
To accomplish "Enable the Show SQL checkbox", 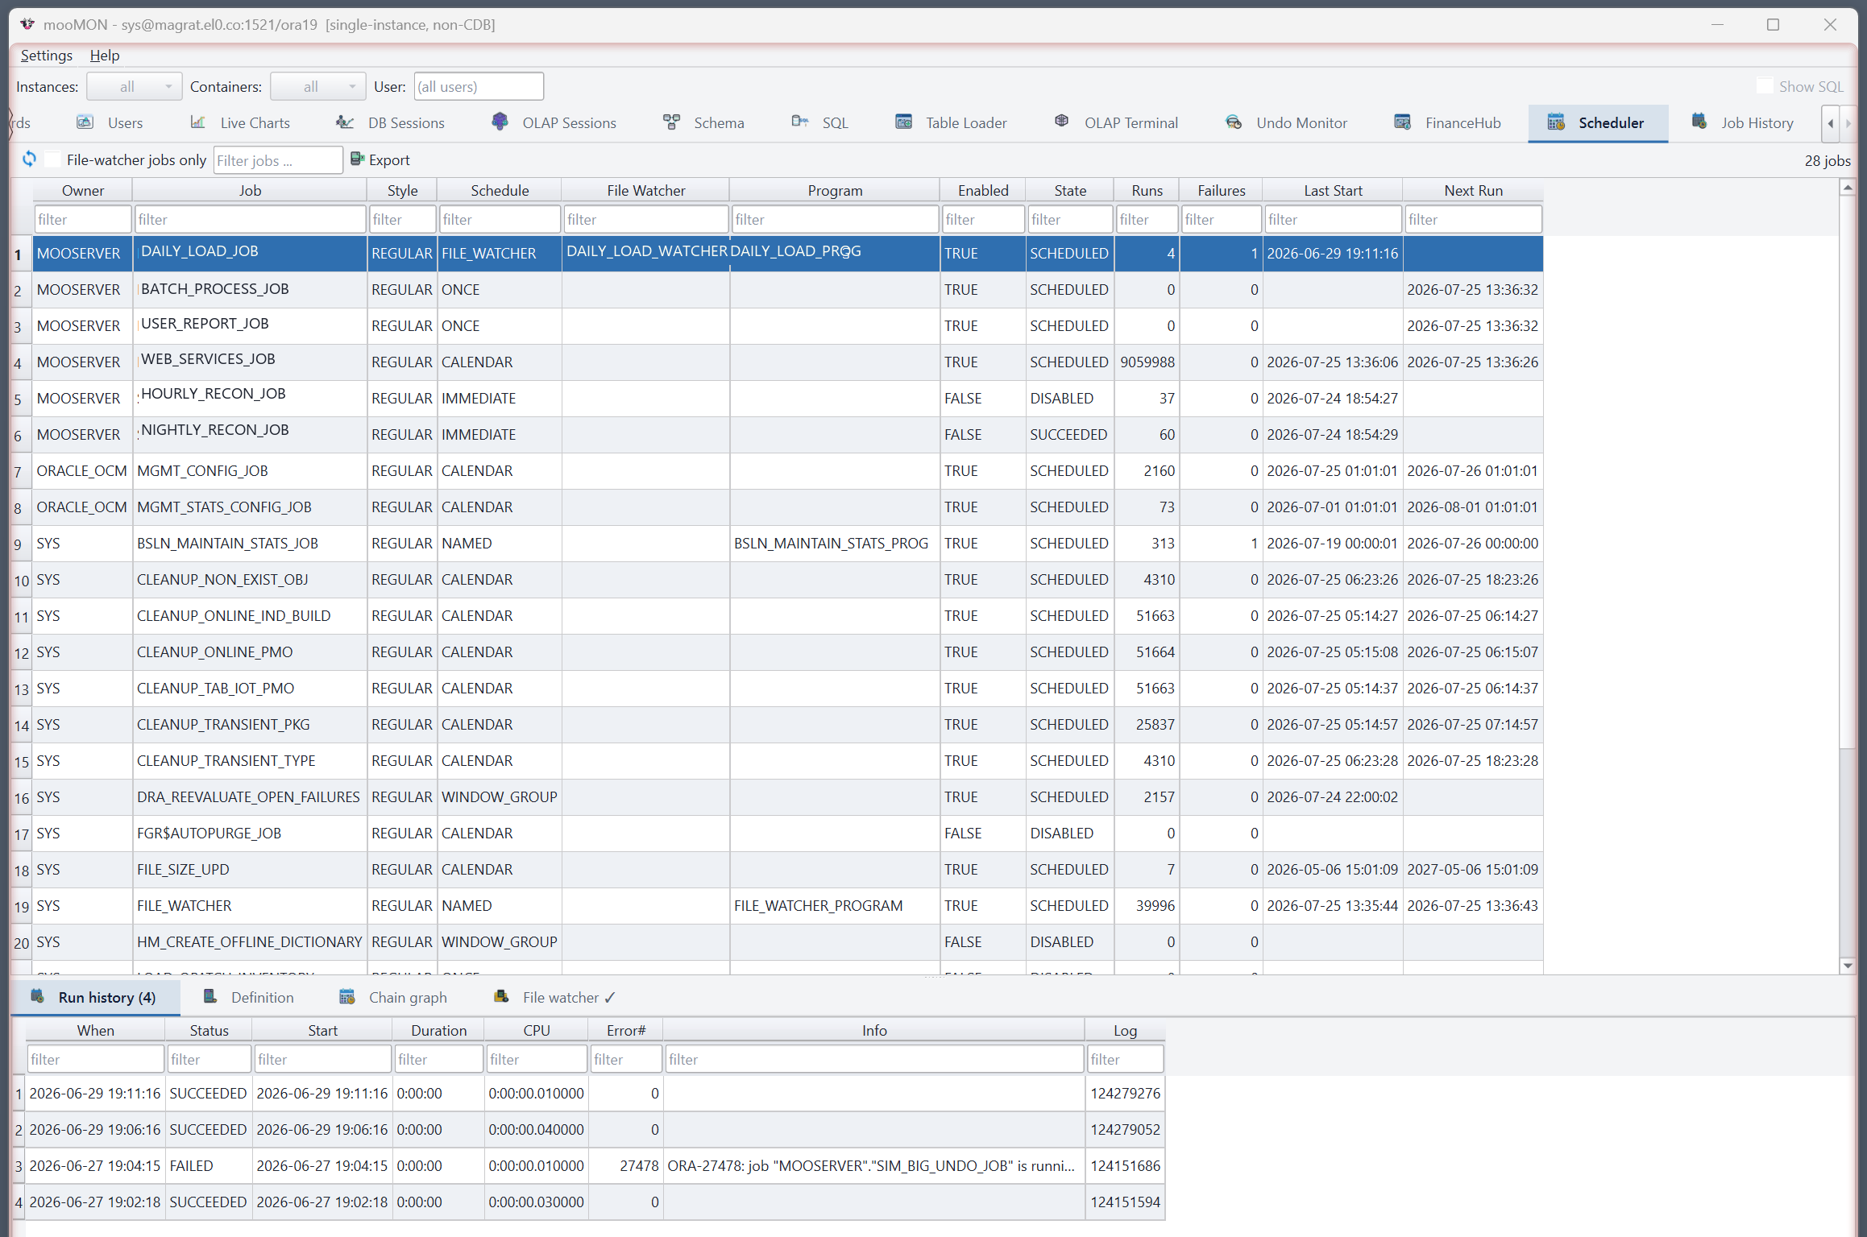I will (1765, 86).
